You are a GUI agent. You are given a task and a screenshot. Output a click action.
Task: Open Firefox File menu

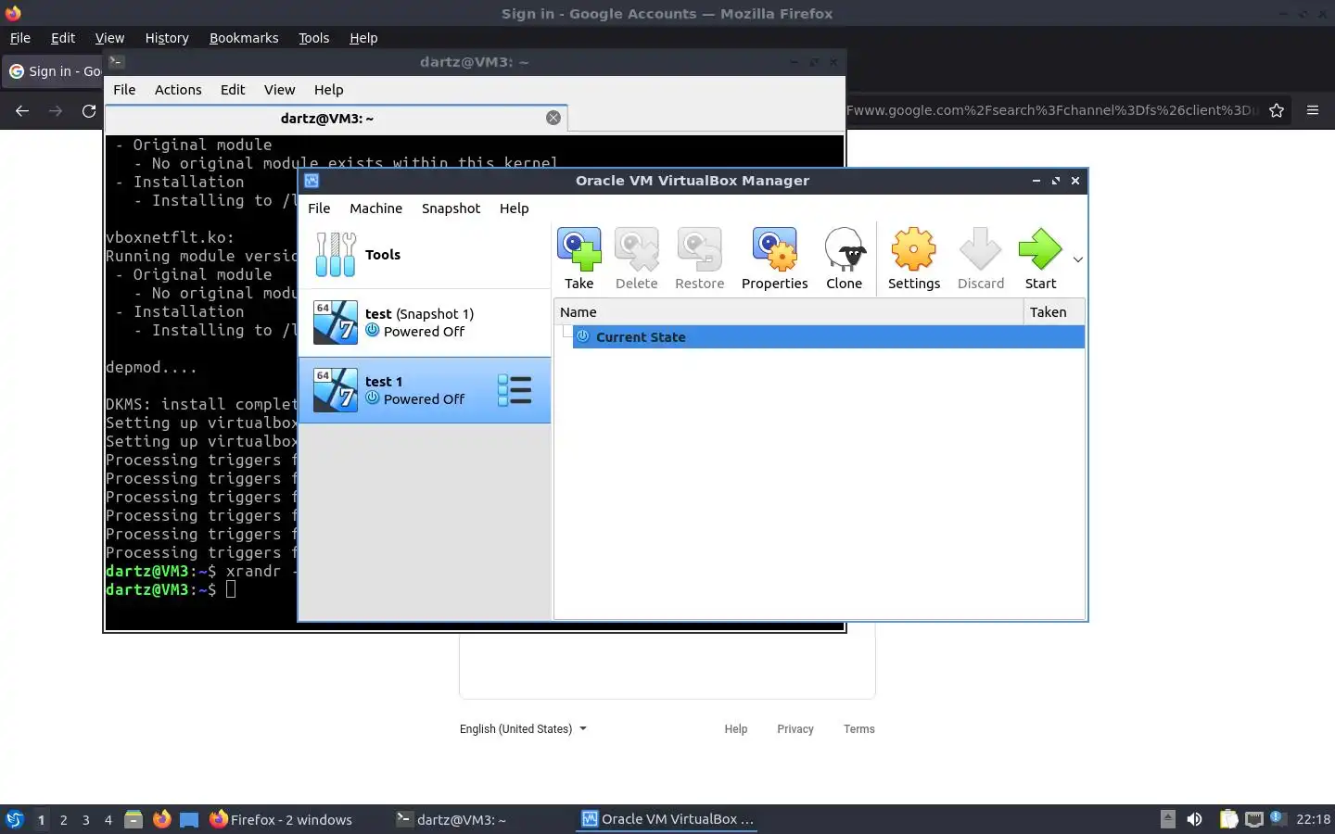pyautogui.click(x=20, y=38)
